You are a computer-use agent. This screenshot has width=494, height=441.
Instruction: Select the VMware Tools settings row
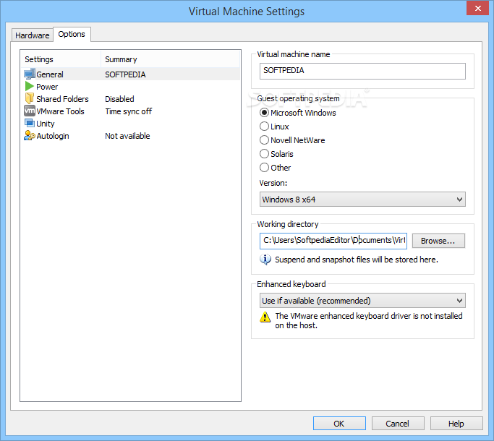coord(130,111)
